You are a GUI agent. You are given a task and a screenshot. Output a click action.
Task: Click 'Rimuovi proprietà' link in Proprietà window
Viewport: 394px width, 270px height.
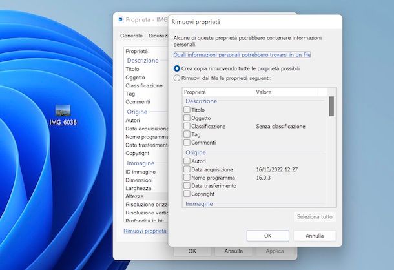[145, 231]
